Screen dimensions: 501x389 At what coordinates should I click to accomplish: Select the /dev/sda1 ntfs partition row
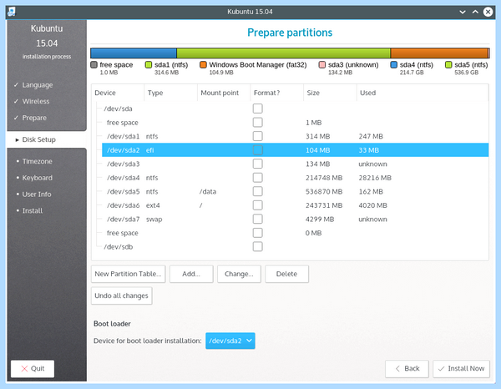click(295, 136)
